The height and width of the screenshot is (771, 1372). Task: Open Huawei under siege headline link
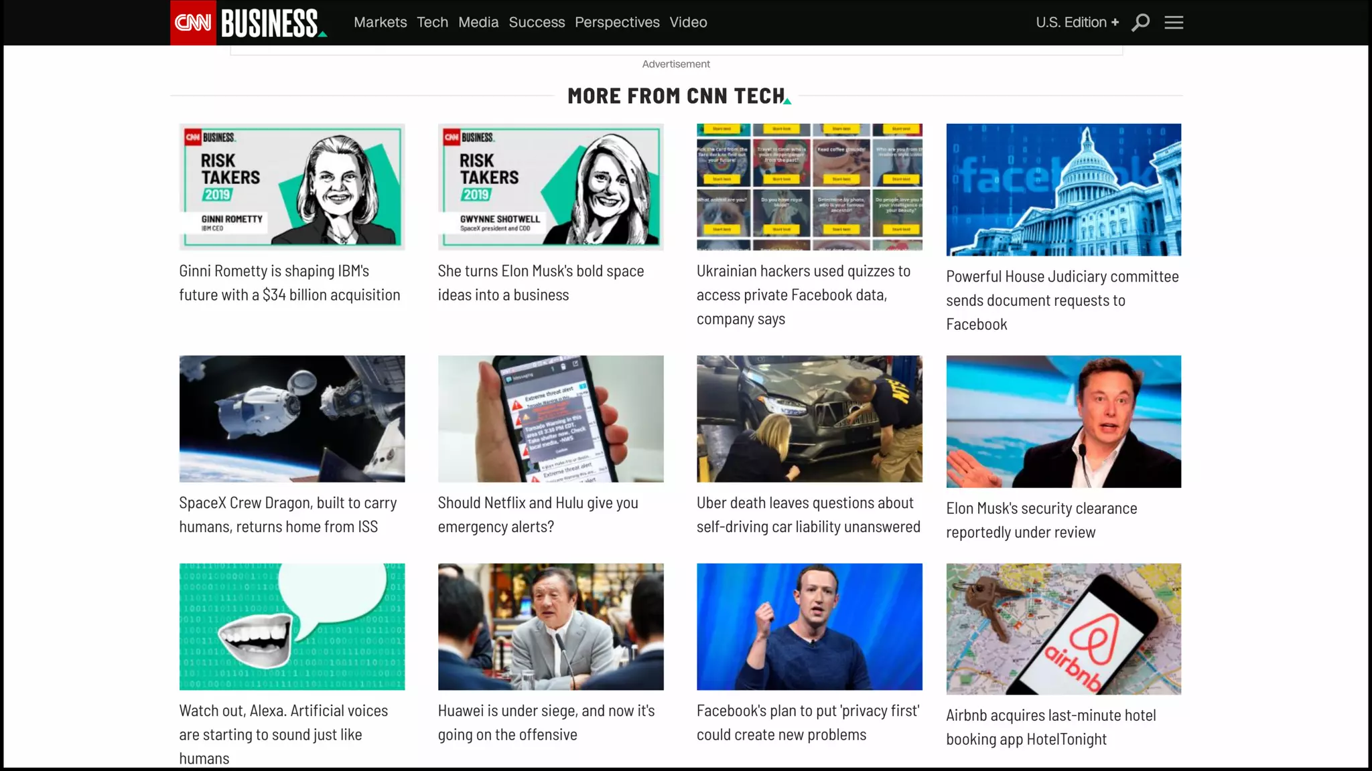[x=546, y=722]
